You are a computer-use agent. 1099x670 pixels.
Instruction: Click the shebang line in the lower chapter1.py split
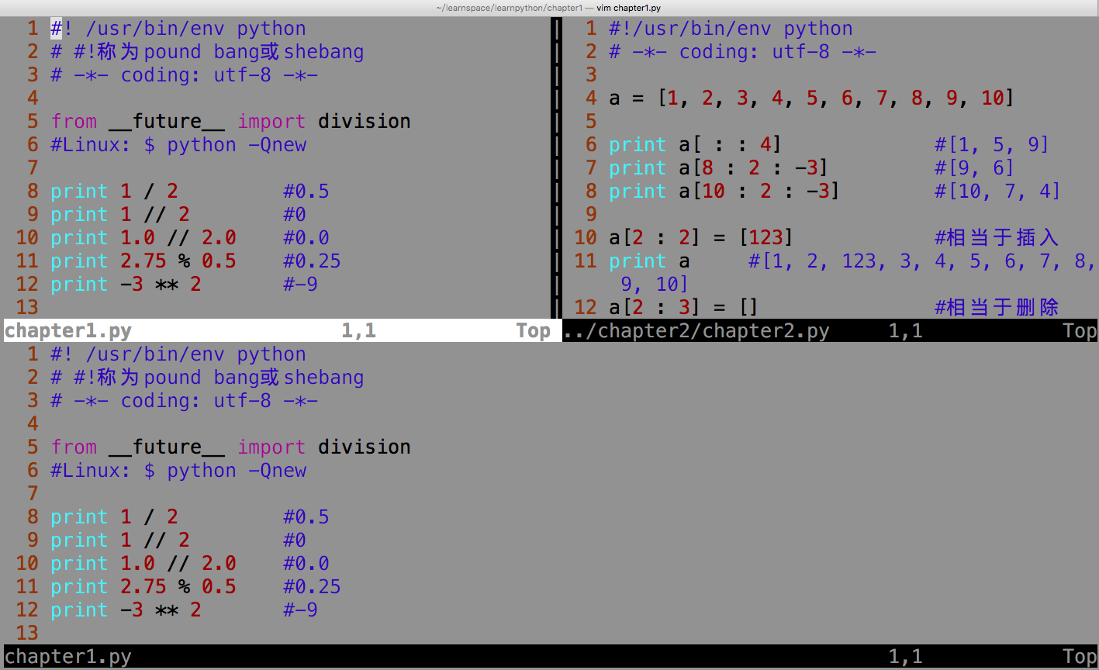coord(178,355)
